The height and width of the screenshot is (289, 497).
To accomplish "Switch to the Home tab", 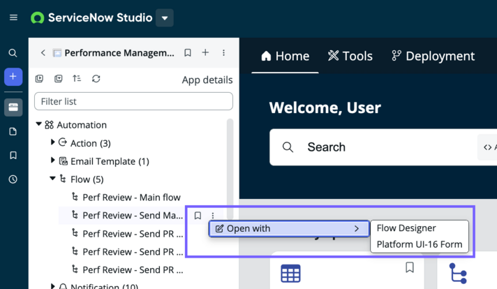I will tap(285, 56).
